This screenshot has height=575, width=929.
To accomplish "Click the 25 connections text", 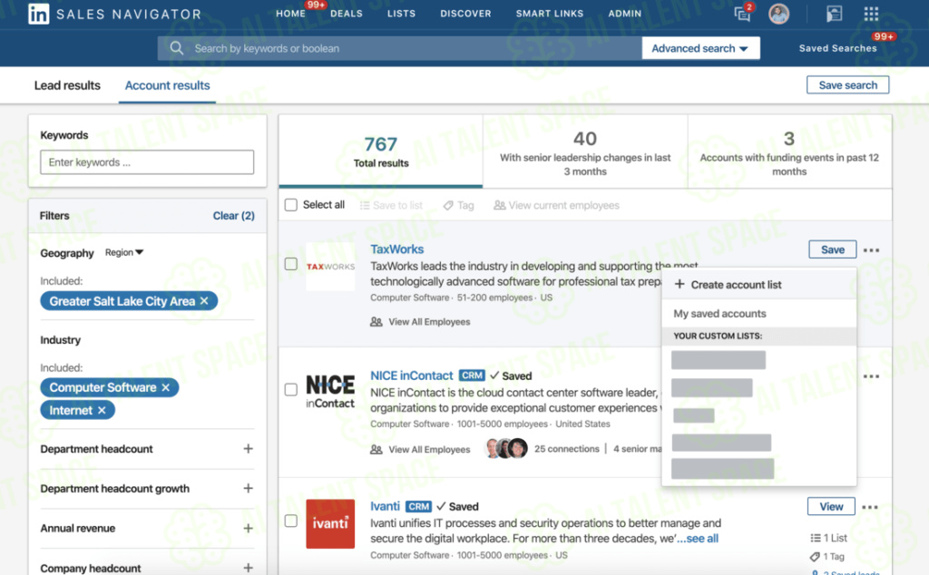I will point(567,449).
